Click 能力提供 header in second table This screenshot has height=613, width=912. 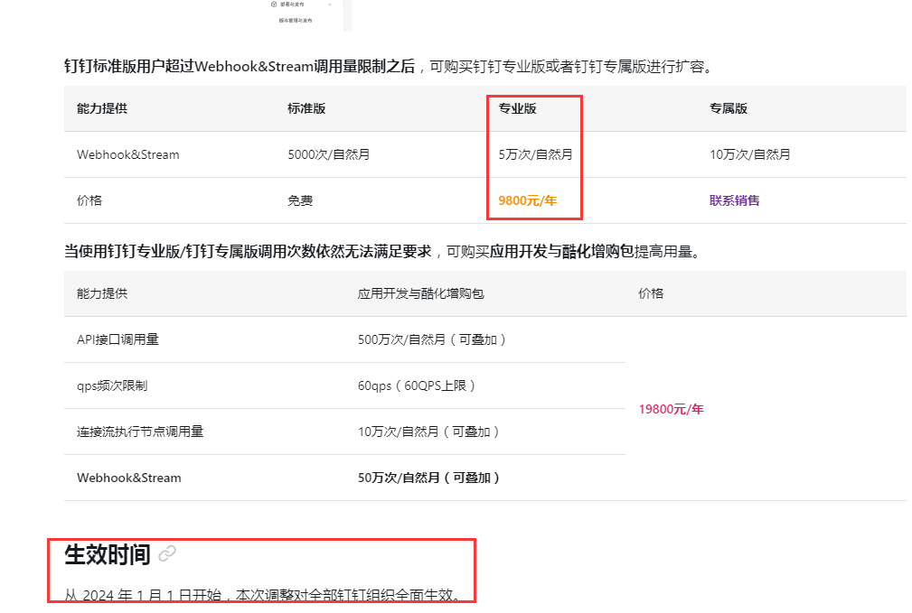pyautogui.click(x=102, y=293)
